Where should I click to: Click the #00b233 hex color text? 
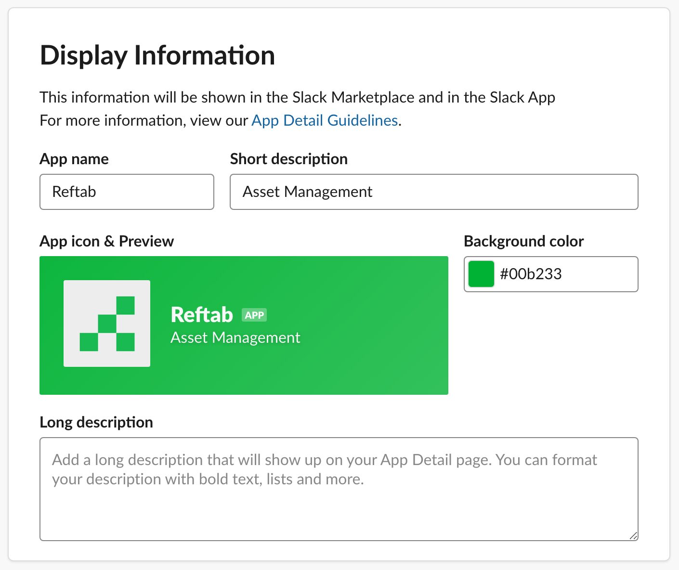(x=531, y=274)
